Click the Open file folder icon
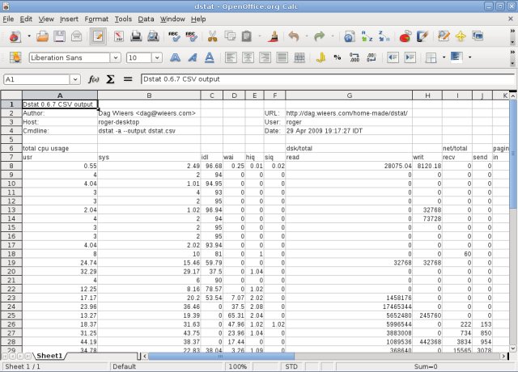This screenshot has height=372, width=518. pos(42,36)
